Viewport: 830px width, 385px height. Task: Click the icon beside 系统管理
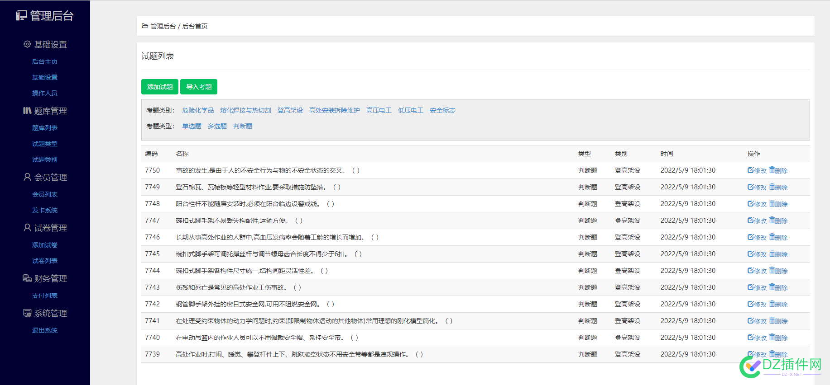[27, 313]
